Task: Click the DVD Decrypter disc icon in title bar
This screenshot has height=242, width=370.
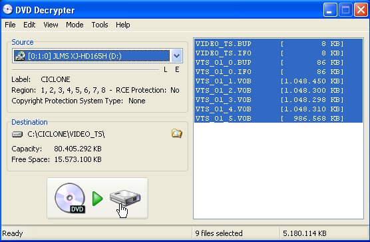Action: (7, 10)
